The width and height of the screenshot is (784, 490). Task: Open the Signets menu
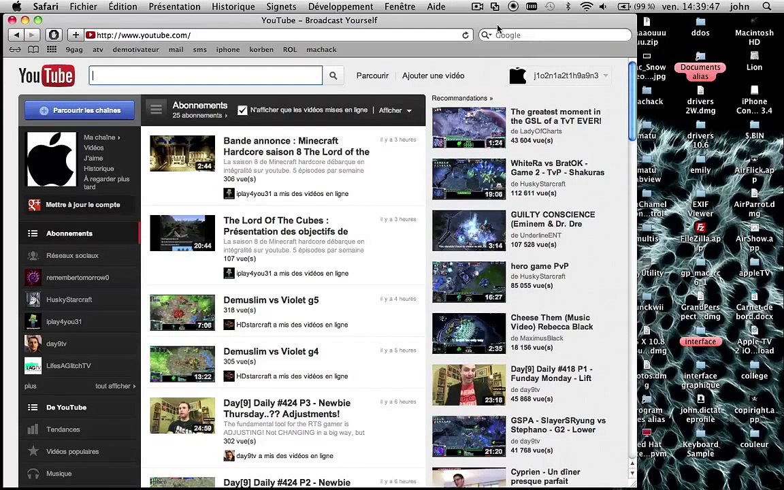(x=281, y=7)
